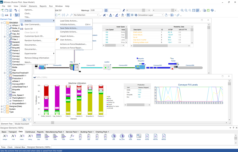Click the hammer tool icon
The image size is (238, 152).
click(x=68, y=15)
